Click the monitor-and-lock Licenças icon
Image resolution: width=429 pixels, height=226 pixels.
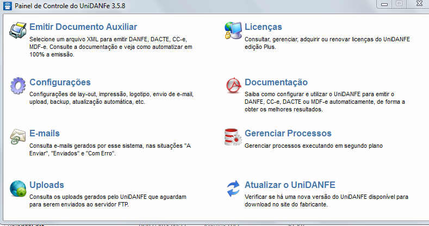pos(233,30)
